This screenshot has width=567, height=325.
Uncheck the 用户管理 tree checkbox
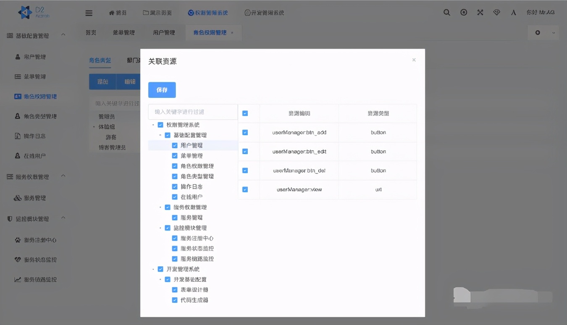pyautogui.click(x=175, y=145)
